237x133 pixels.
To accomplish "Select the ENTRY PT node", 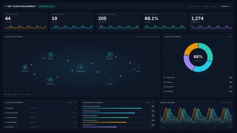I will (x=25, y=67).
